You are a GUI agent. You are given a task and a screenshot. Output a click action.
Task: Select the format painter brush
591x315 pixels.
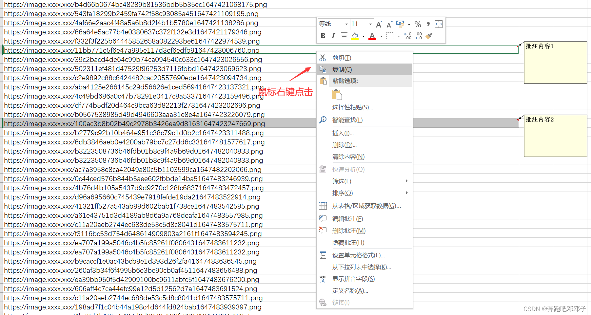pyautogui.click(x=429, y=36)
